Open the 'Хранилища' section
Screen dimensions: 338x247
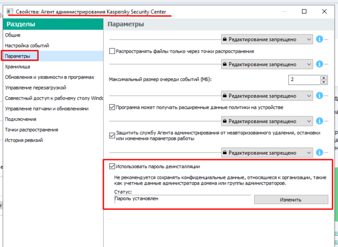(53, 66)
